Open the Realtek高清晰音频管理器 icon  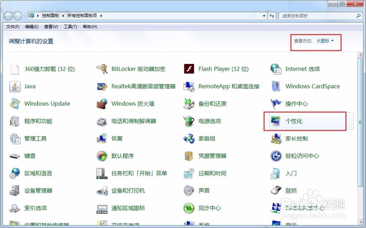(x=102, y=87)
